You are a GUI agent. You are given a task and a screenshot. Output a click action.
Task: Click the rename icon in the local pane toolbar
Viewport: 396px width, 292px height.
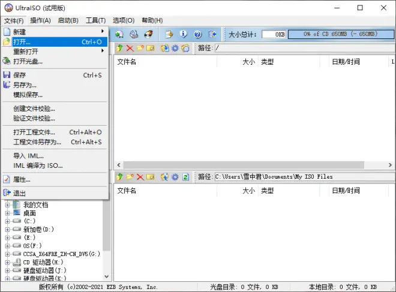[x=150, y=177]
